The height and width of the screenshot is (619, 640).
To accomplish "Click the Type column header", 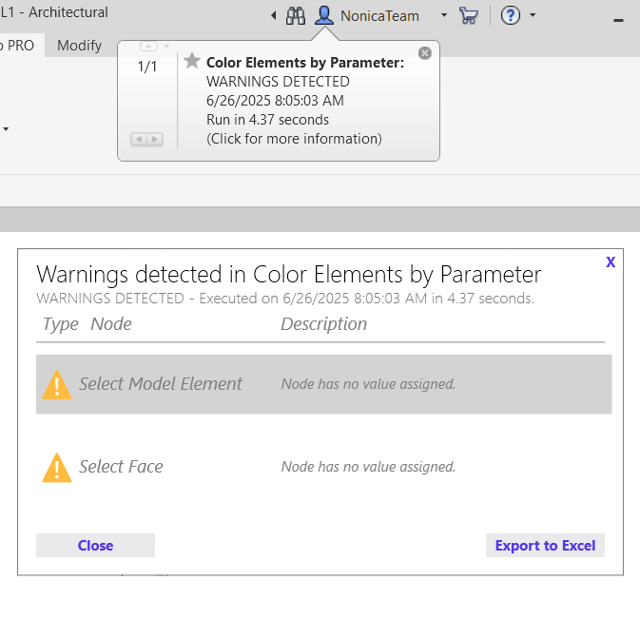I will (61, 324).
